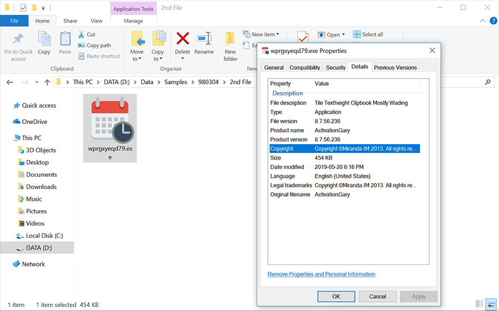Switch to the Home ribbon tab
Image resolution: width=499 pixels, height=311 pixels.
[42, 21]
